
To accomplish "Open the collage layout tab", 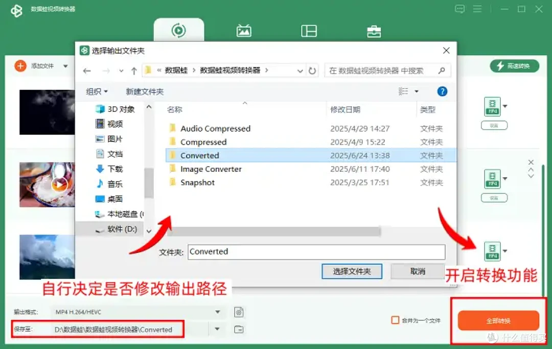I will [309, 31].
